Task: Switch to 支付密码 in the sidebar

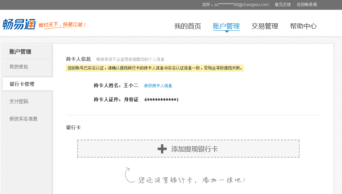Action: point(19,102)
